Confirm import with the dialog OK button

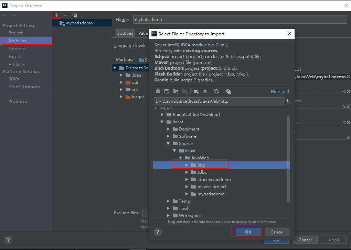click(x=248, y=232)
